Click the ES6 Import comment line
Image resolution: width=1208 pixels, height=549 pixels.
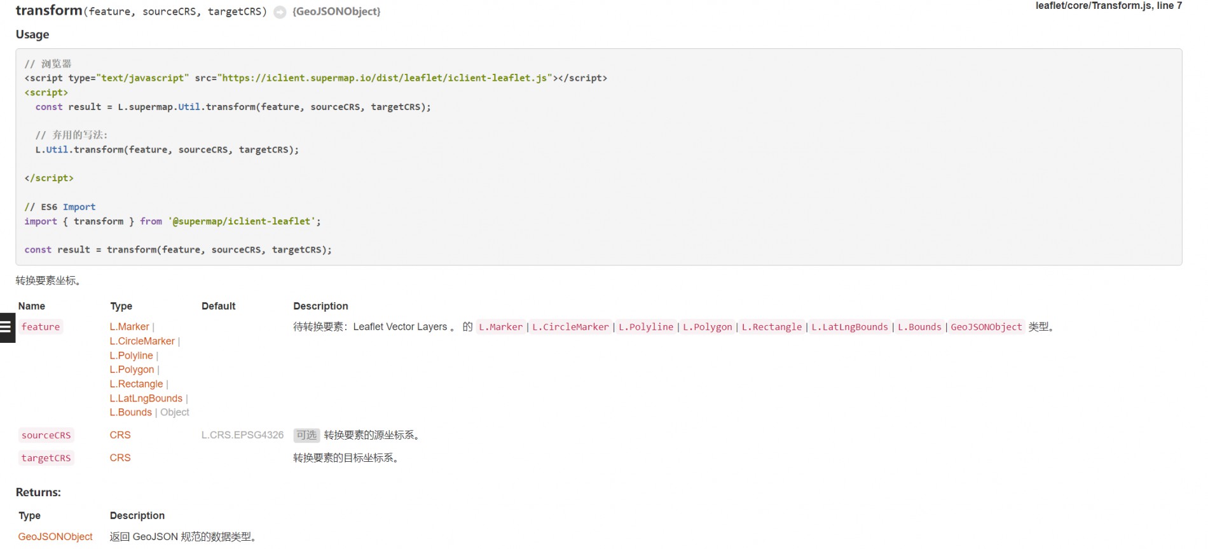coord(60,207)
